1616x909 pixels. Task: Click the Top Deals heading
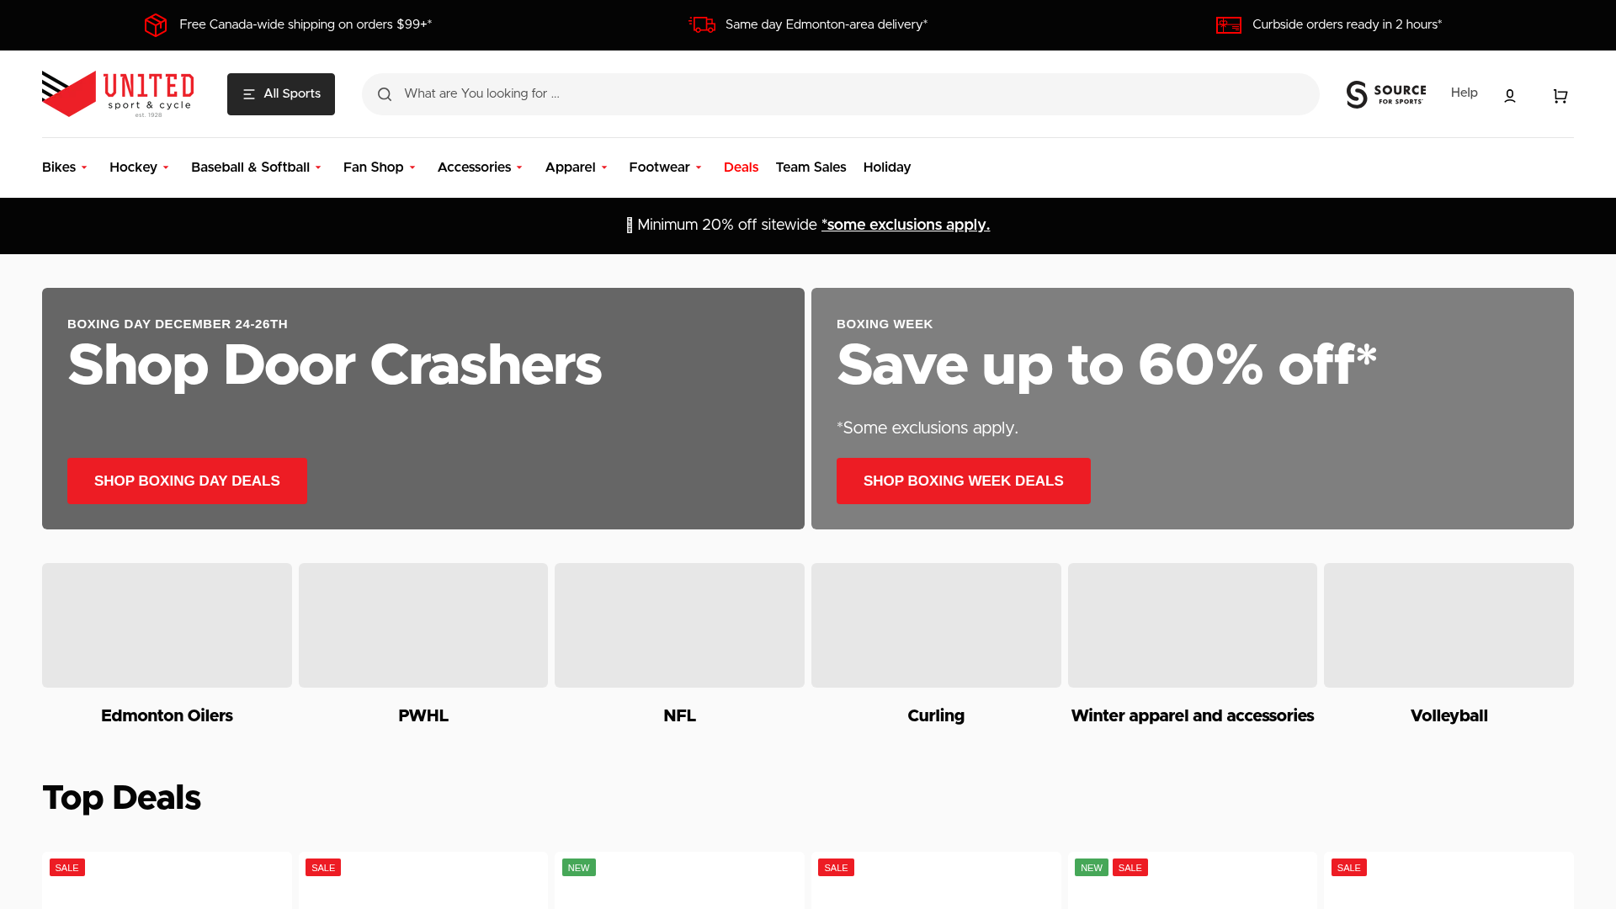point(122,798)
